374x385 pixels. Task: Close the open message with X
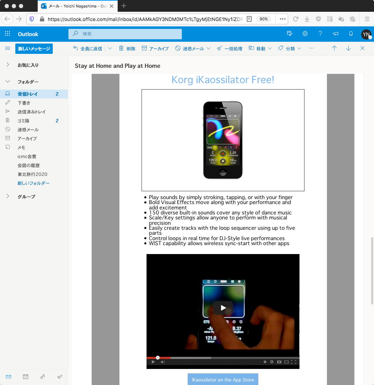point(363,49)
